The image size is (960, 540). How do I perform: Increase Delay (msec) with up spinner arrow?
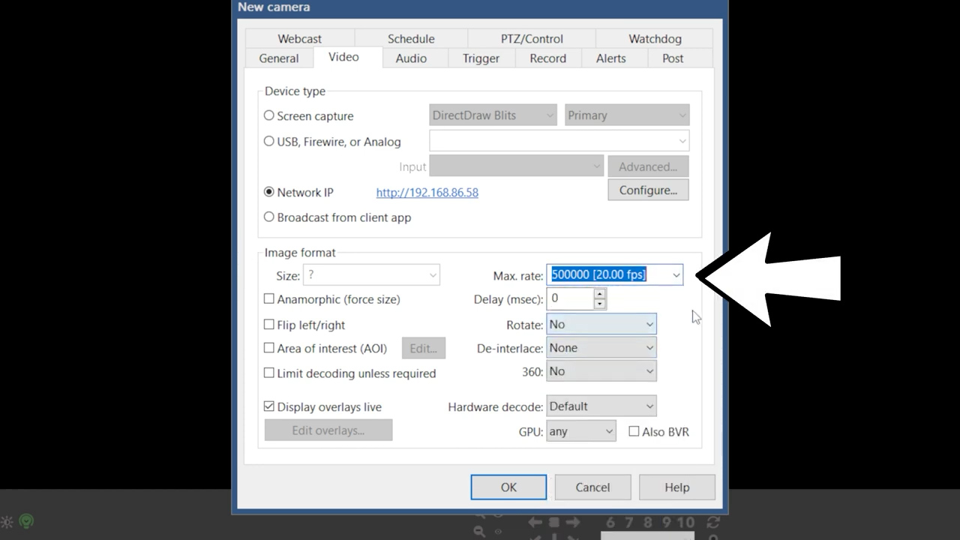point(599,294)
